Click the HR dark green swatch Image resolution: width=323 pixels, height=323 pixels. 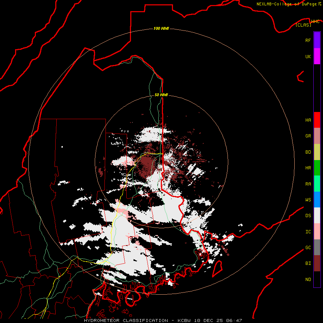pyautogui.click(x=317, y=168)
